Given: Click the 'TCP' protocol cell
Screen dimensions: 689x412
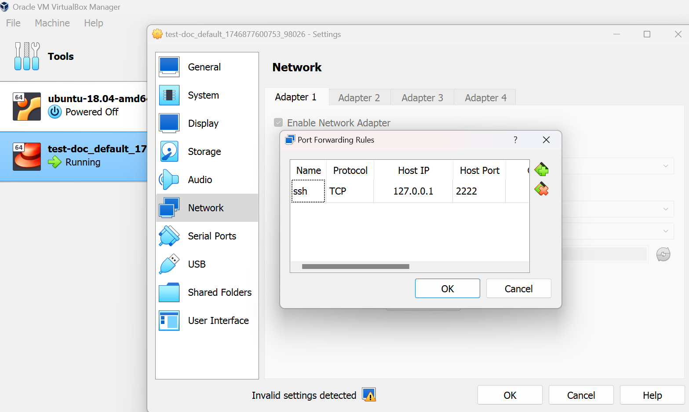Looking at the screenshot, I should point(350,191).
